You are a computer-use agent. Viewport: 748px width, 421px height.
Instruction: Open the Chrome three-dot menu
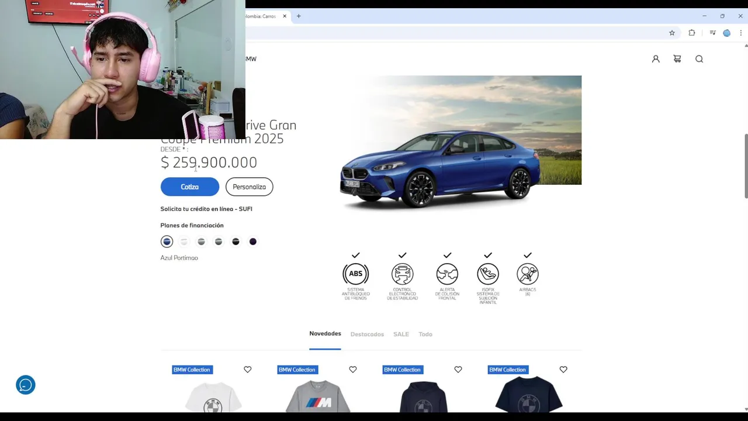coord(740,33)
